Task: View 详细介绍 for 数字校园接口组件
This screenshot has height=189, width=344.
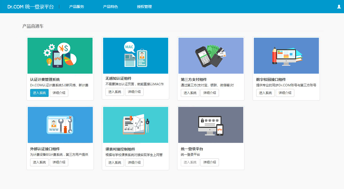Action: point(285,93)
